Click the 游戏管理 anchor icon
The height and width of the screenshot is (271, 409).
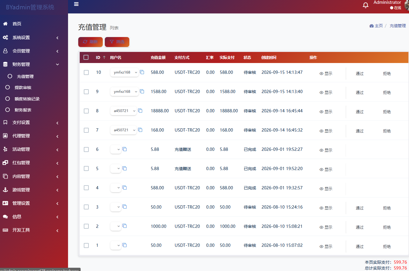click(5, 190)
